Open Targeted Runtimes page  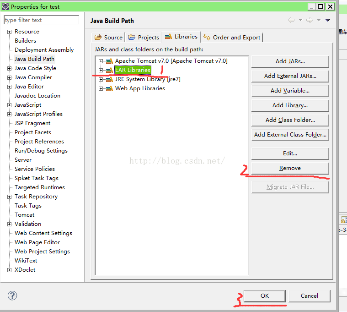(x=40, y=187)
